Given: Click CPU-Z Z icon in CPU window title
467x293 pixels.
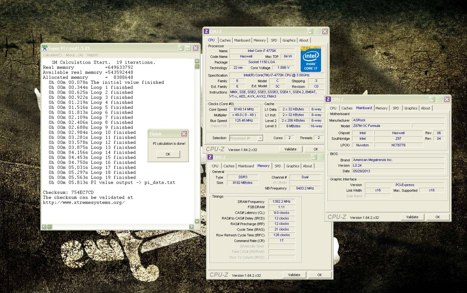Looking at the screenshot, I should [206, 31].
